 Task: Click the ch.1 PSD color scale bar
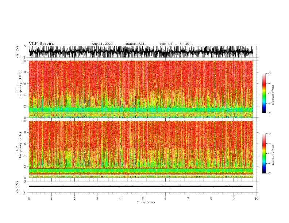264,93
